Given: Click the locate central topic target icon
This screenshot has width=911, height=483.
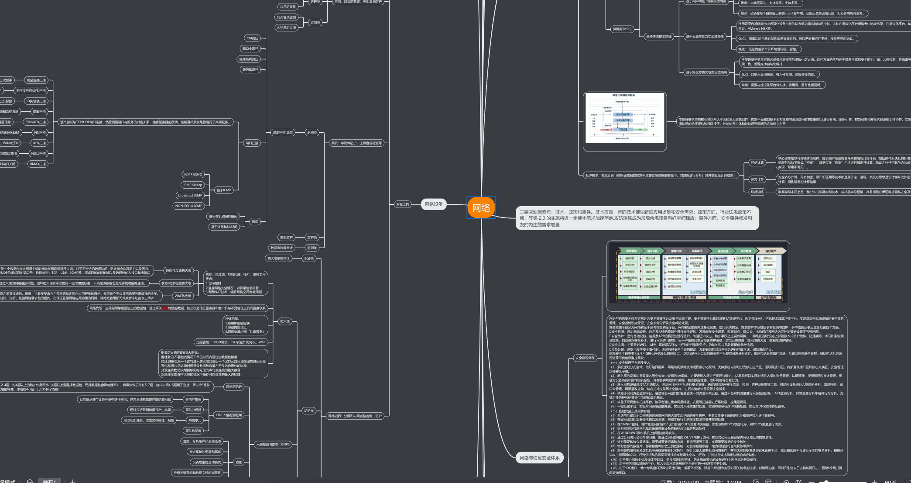Looking at the screenshot, I should click(x=786, y=482).
